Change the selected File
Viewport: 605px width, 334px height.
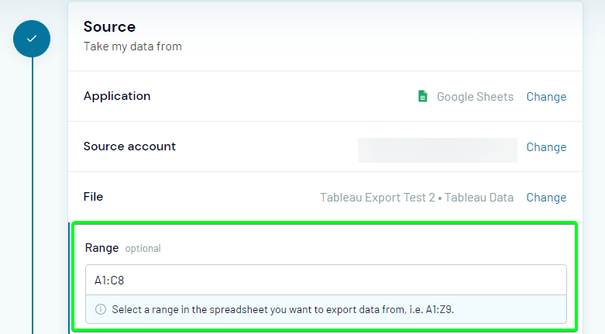click(x=546, y=198)
